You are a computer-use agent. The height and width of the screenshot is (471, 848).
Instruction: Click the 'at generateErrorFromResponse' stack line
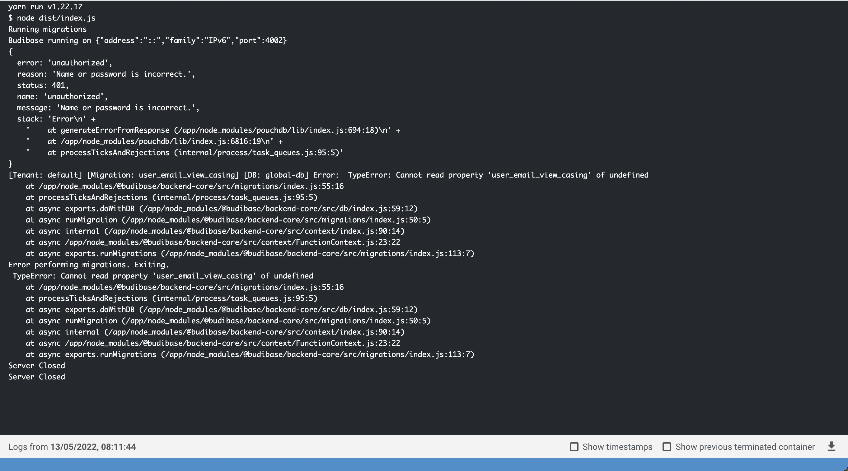[213, 130]
